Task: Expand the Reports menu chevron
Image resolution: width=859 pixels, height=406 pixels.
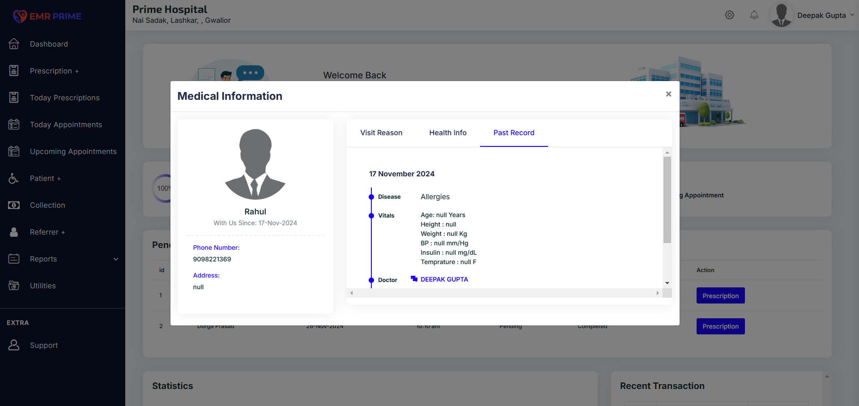Action: [116, 259]
